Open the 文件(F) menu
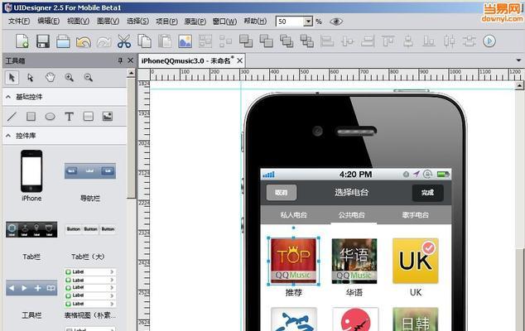 (x=19, y=21)
